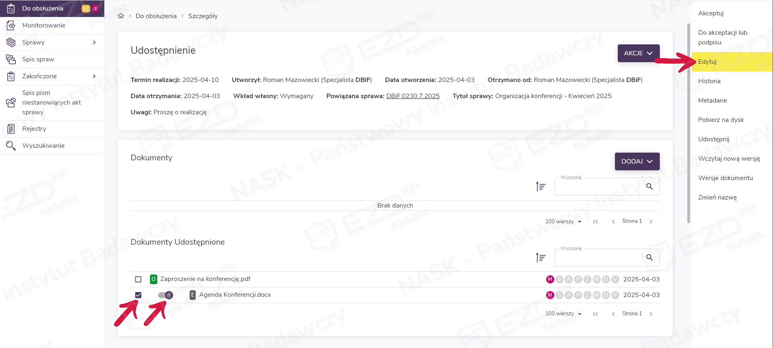Choose Historia in the actions menu
Screen dimensions: 773x348
[x=709, y=81]
